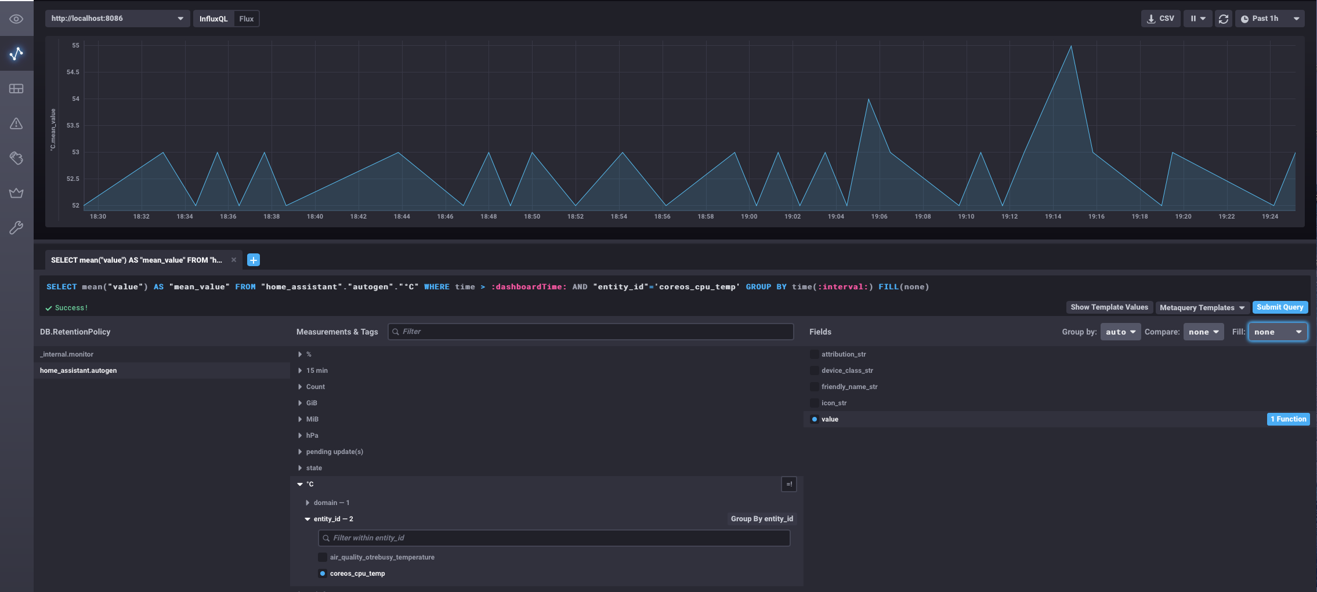
Task: Open the Alerting triangle icon
Action: (16, 123)
